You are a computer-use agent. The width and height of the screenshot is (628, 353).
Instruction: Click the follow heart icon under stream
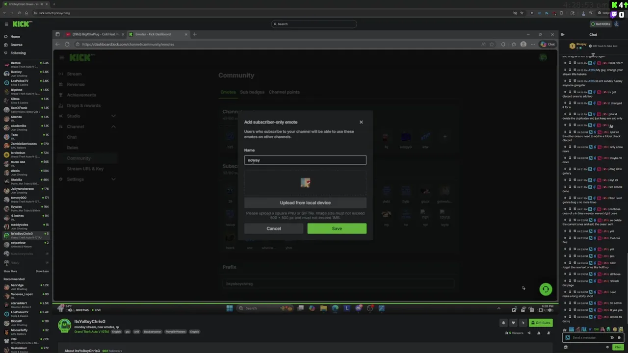[513, 323]
